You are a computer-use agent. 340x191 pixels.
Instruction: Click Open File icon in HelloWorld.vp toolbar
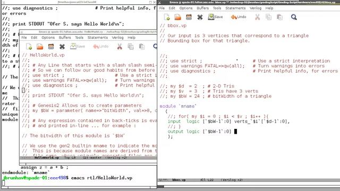(40, 46)
